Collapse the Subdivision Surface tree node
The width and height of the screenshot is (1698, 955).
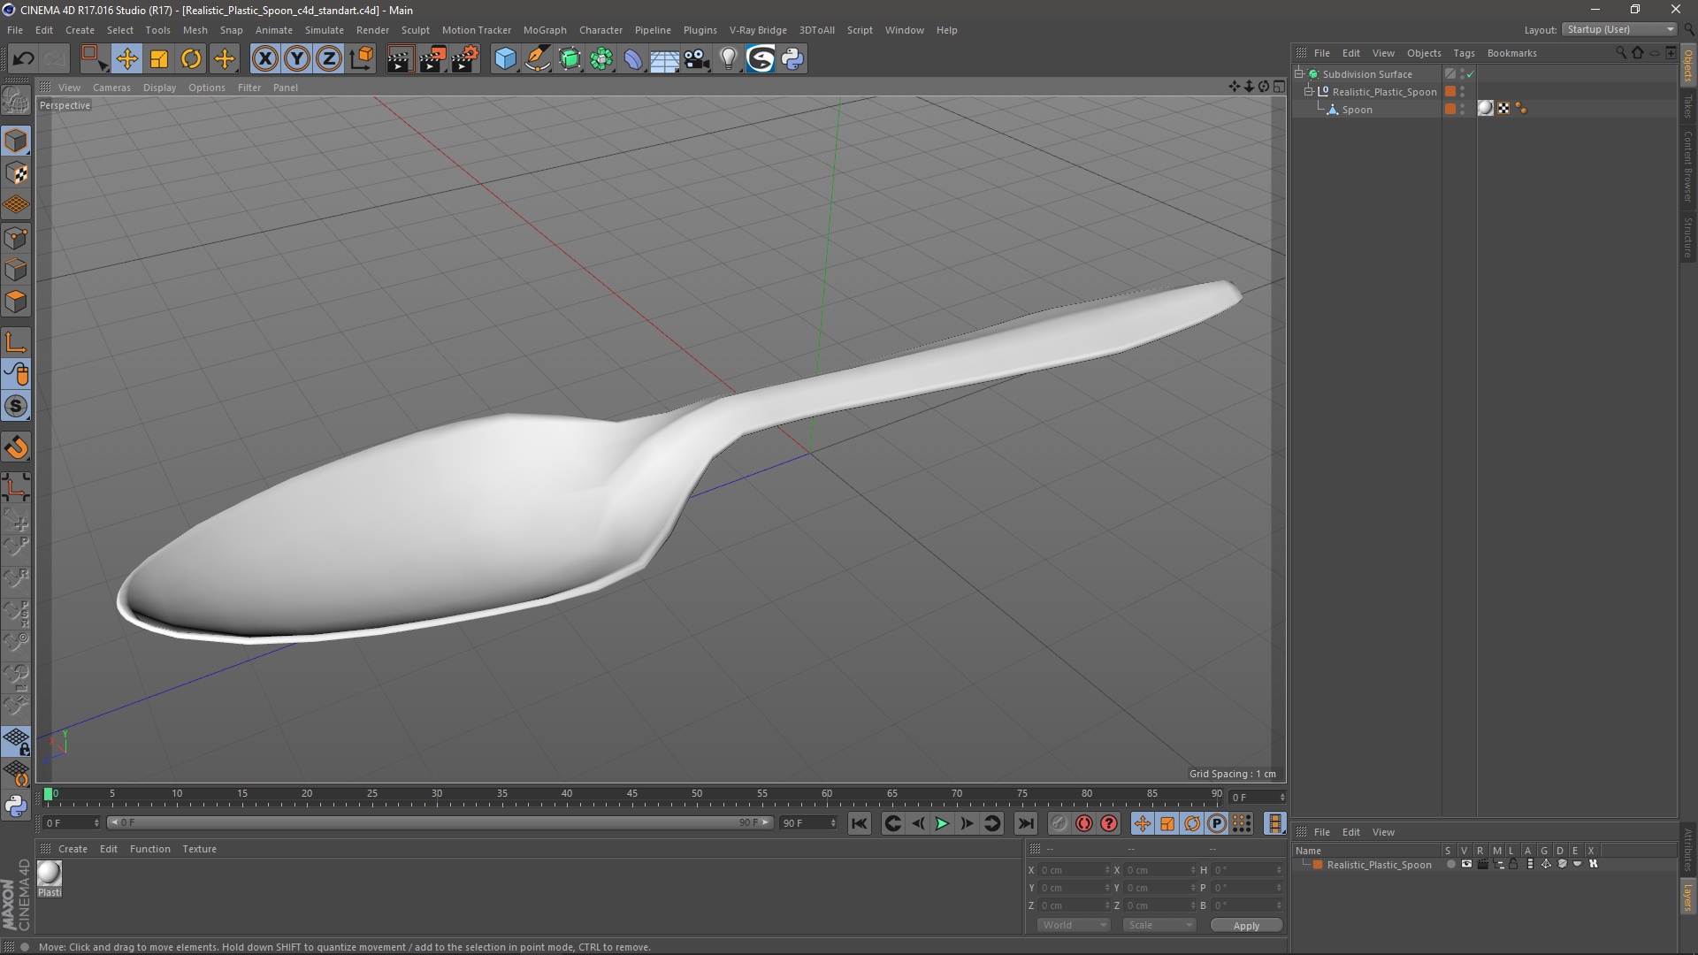1299,74
